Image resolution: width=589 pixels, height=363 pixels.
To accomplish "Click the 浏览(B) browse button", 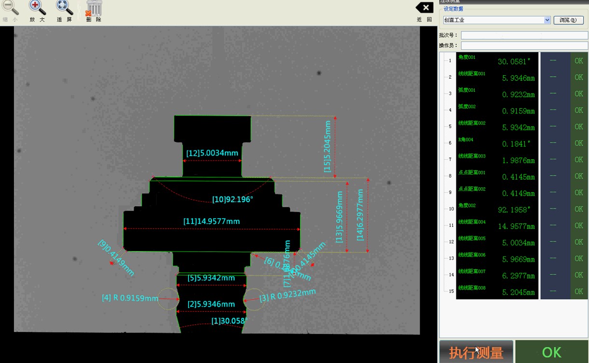I will (x=568, y=20).
